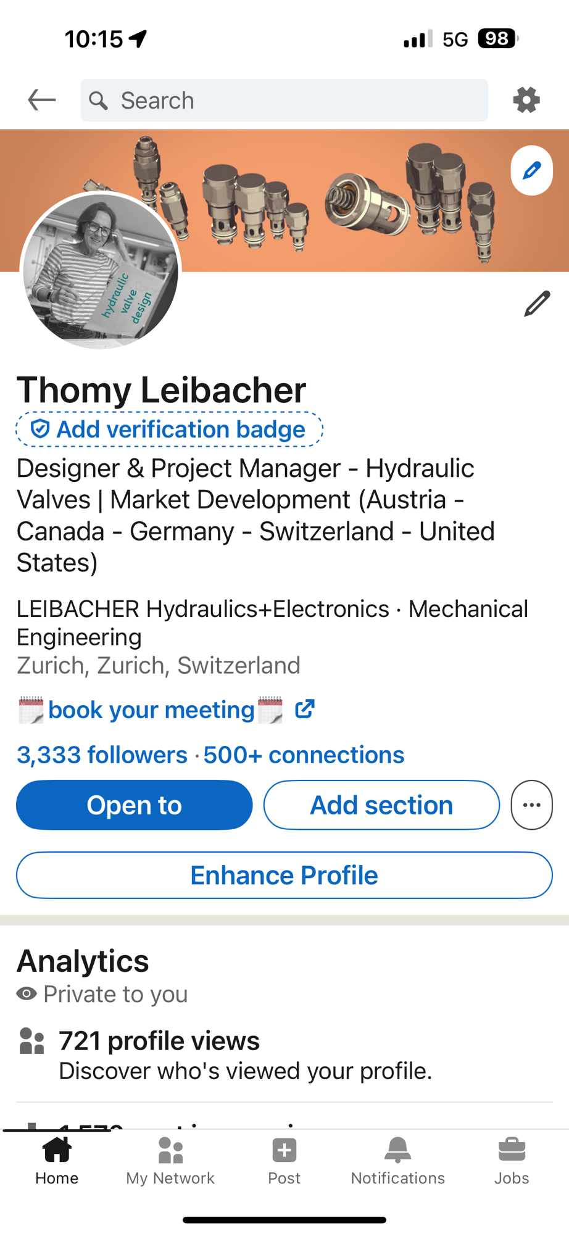
Task: View the 3,333 followers list
Action: (x=102, y=755)
